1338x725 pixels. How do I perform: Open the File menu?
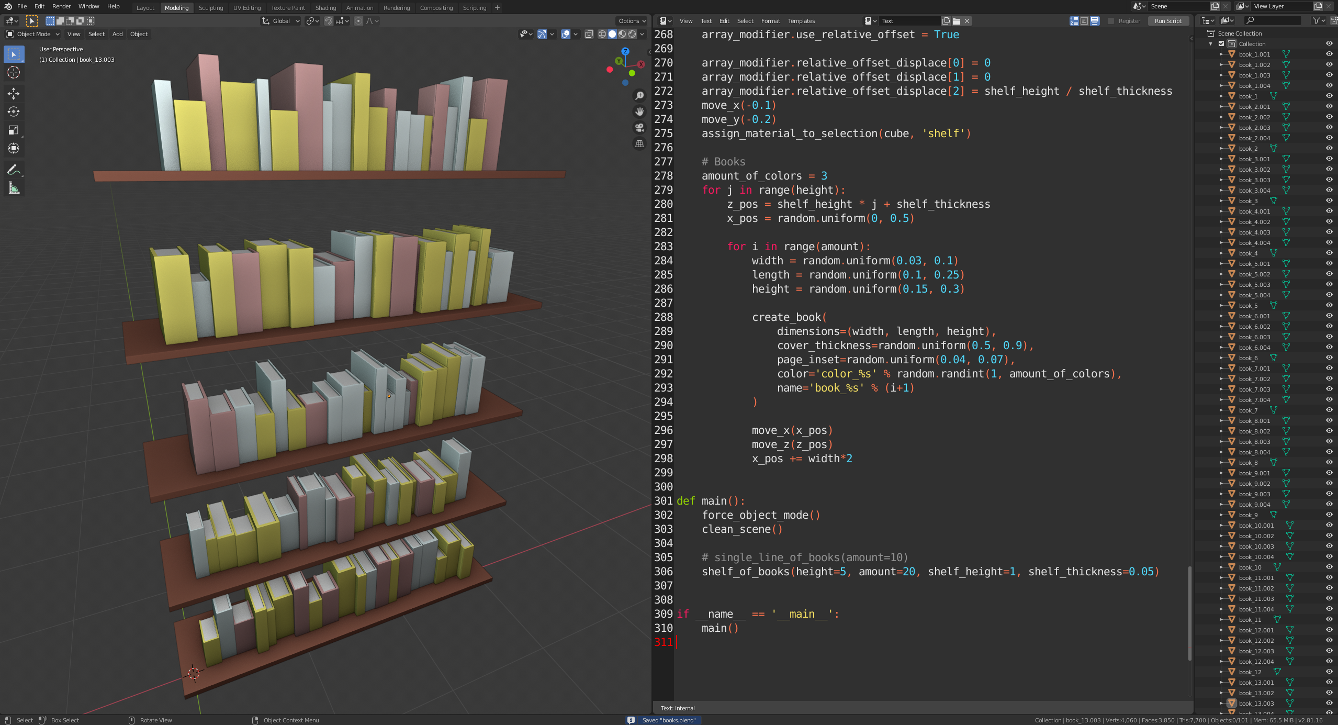22,6
